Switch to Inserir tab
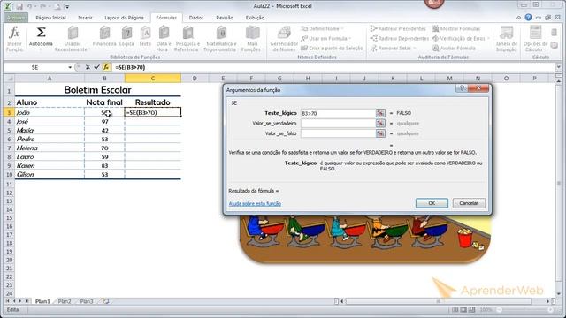Viewport: 566px width, 318px height. tap(85, 18)
